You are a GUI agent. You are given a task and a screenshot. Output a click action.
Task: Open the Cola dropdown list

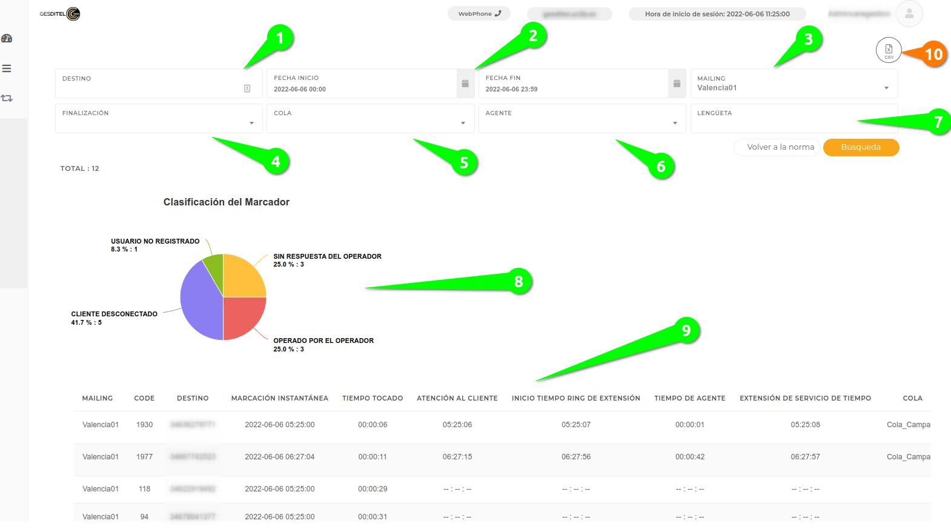click(x=370, y=122)
